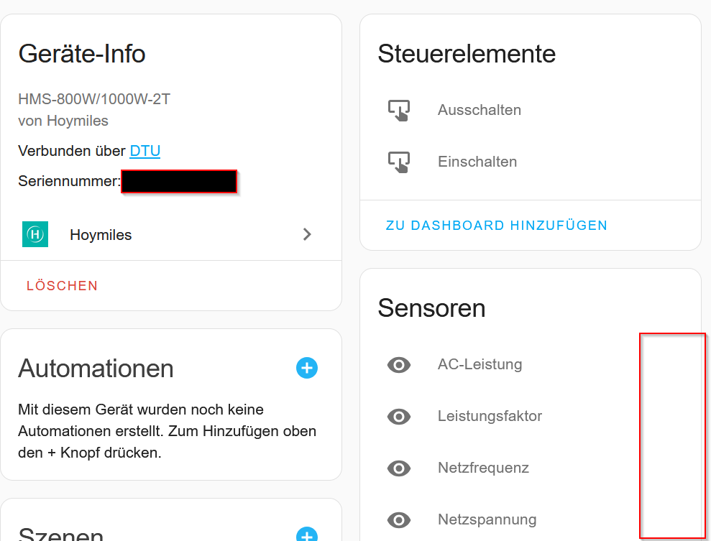The height and width of the screenshot is (541, 711).
Task: Open the DTU link
Action: coord(145,151)
